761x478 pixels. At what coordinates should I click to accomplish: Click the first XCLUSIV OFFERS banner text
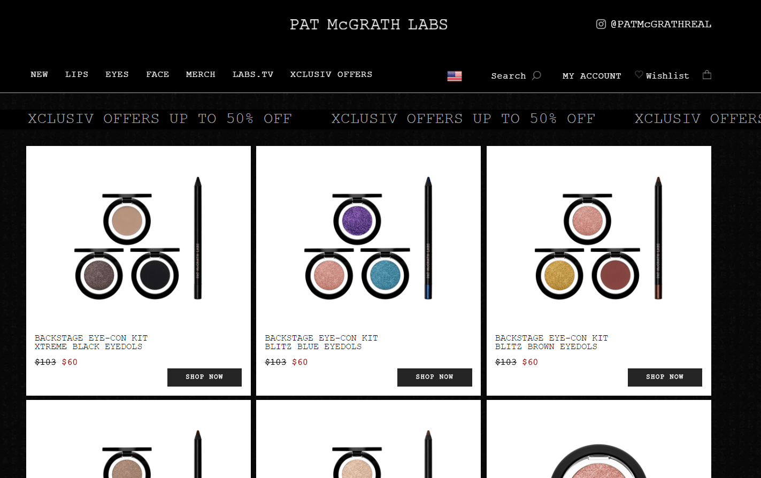click(160, 119)
